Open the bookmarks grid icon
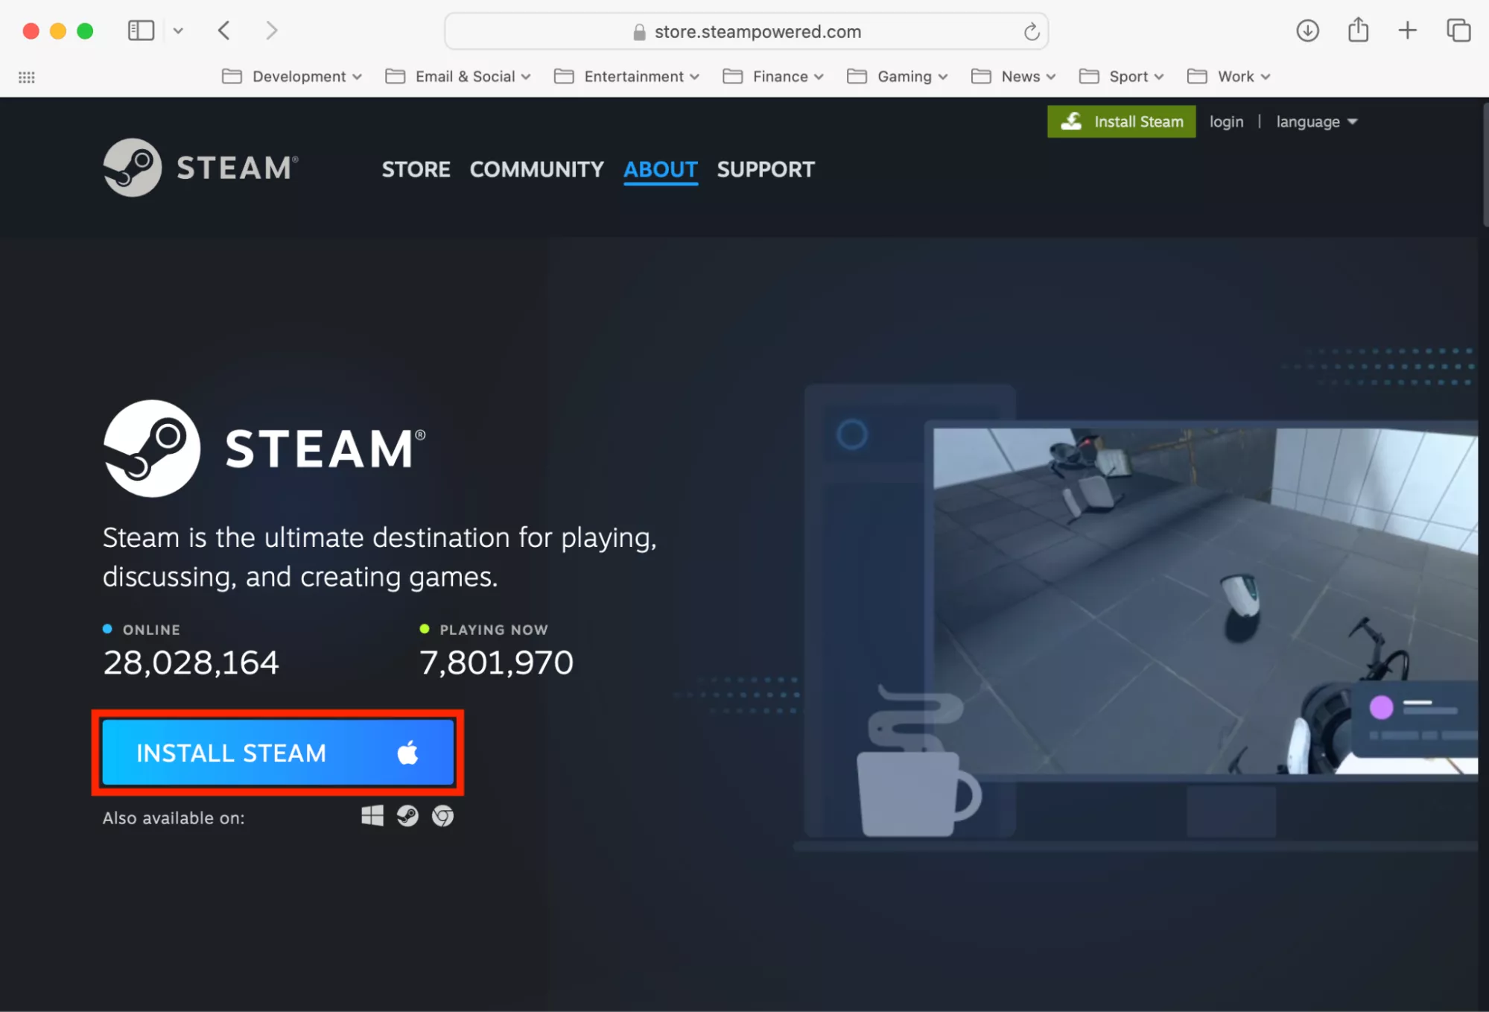The height and width of the screenshot is (1012, 1489). coord(27,77)
